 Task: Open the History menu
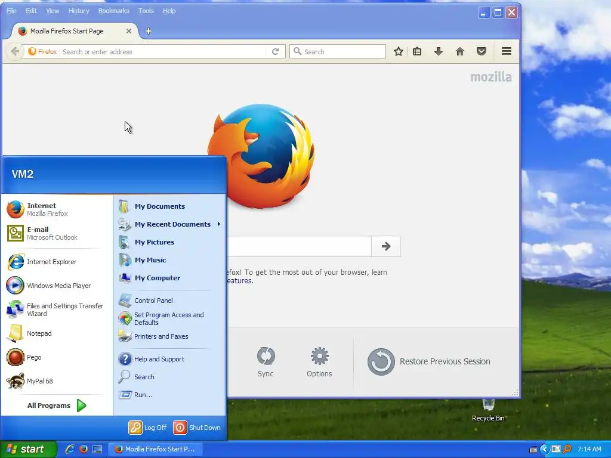pos(79,11)
